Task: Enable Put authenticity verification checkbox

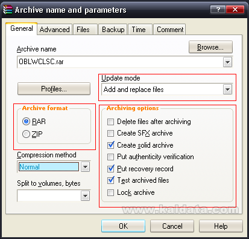Action: pyautogui.click(x=110, y=157)
